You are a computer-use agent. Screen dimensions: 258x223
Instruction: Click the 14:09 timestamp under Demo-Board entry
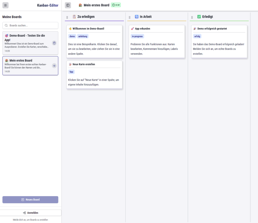(7, 51)
